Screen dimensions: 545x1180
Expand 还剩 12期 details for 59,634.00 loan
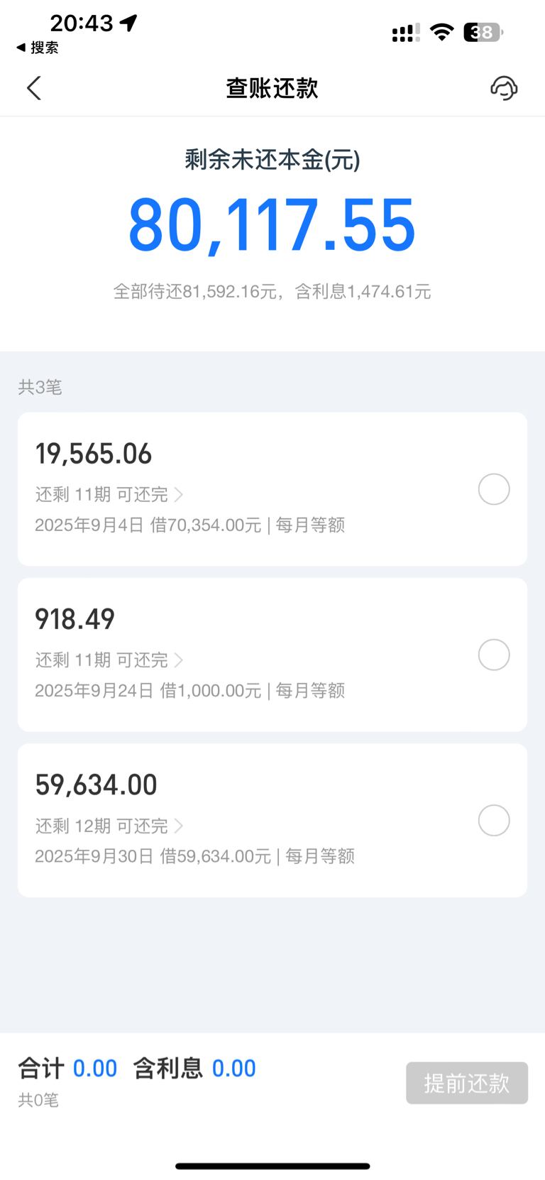click(109, 826)
